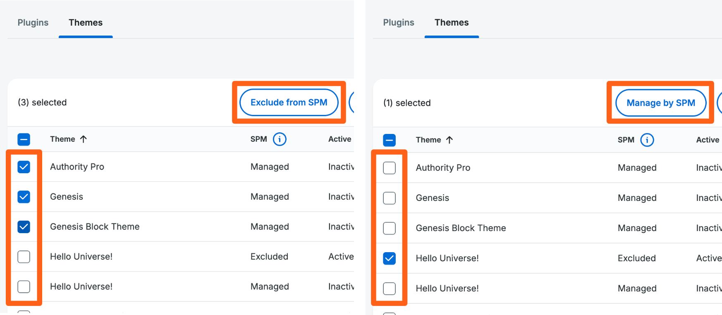
Task: Check Genesis Block Theme in right panel
Action: 390,228
